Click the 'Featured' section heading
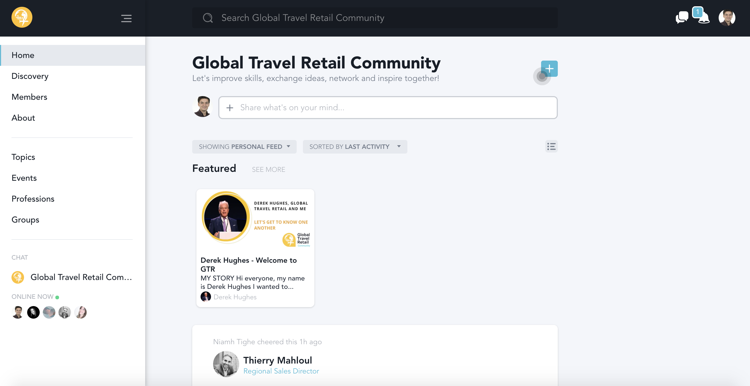Image resolution: width=750 pixels, height=386 pixels. (214, 168)
